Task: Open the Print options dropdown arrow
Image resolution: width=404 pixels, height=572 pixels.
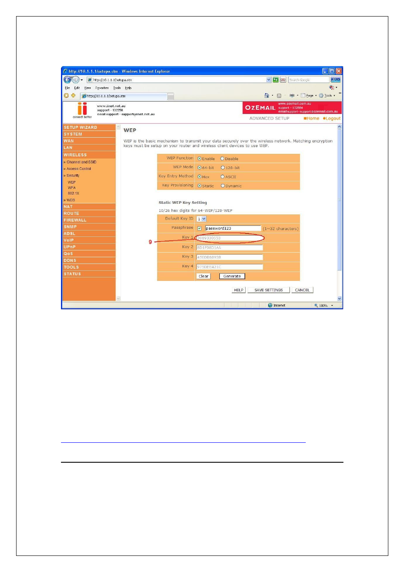Action: click(297, 96)
